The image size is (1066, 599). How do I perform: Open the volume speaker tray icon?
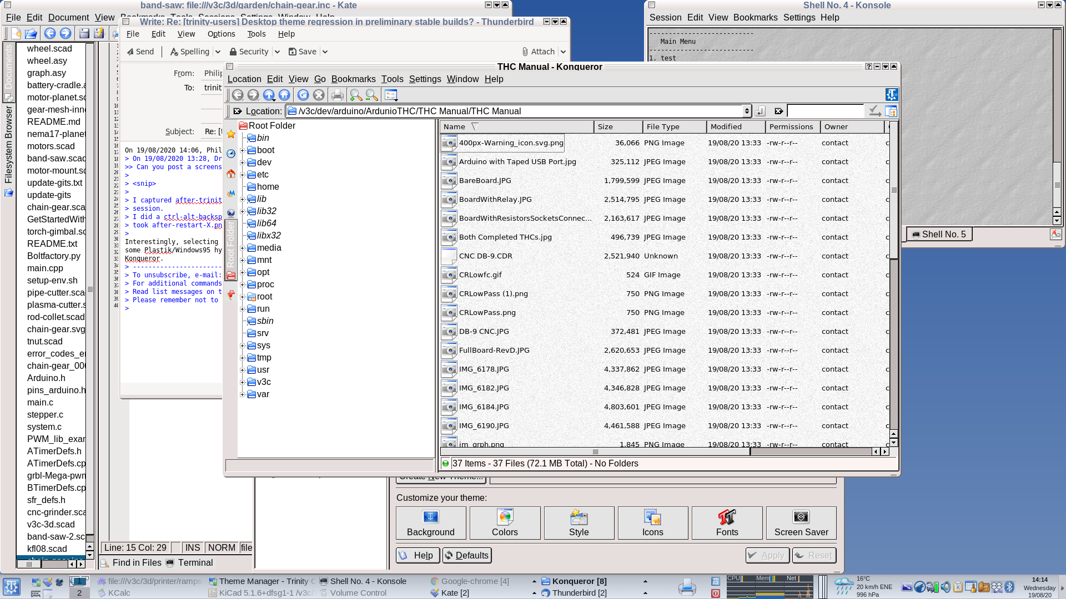[x=946, y=587]
